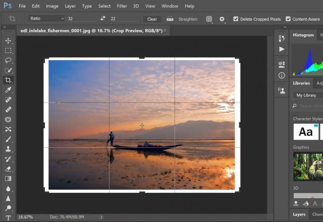This screenshot has width=323, height=222.
Task: Toggle Delete Cropped Pixels checkbox
Action: click(236, 19)
